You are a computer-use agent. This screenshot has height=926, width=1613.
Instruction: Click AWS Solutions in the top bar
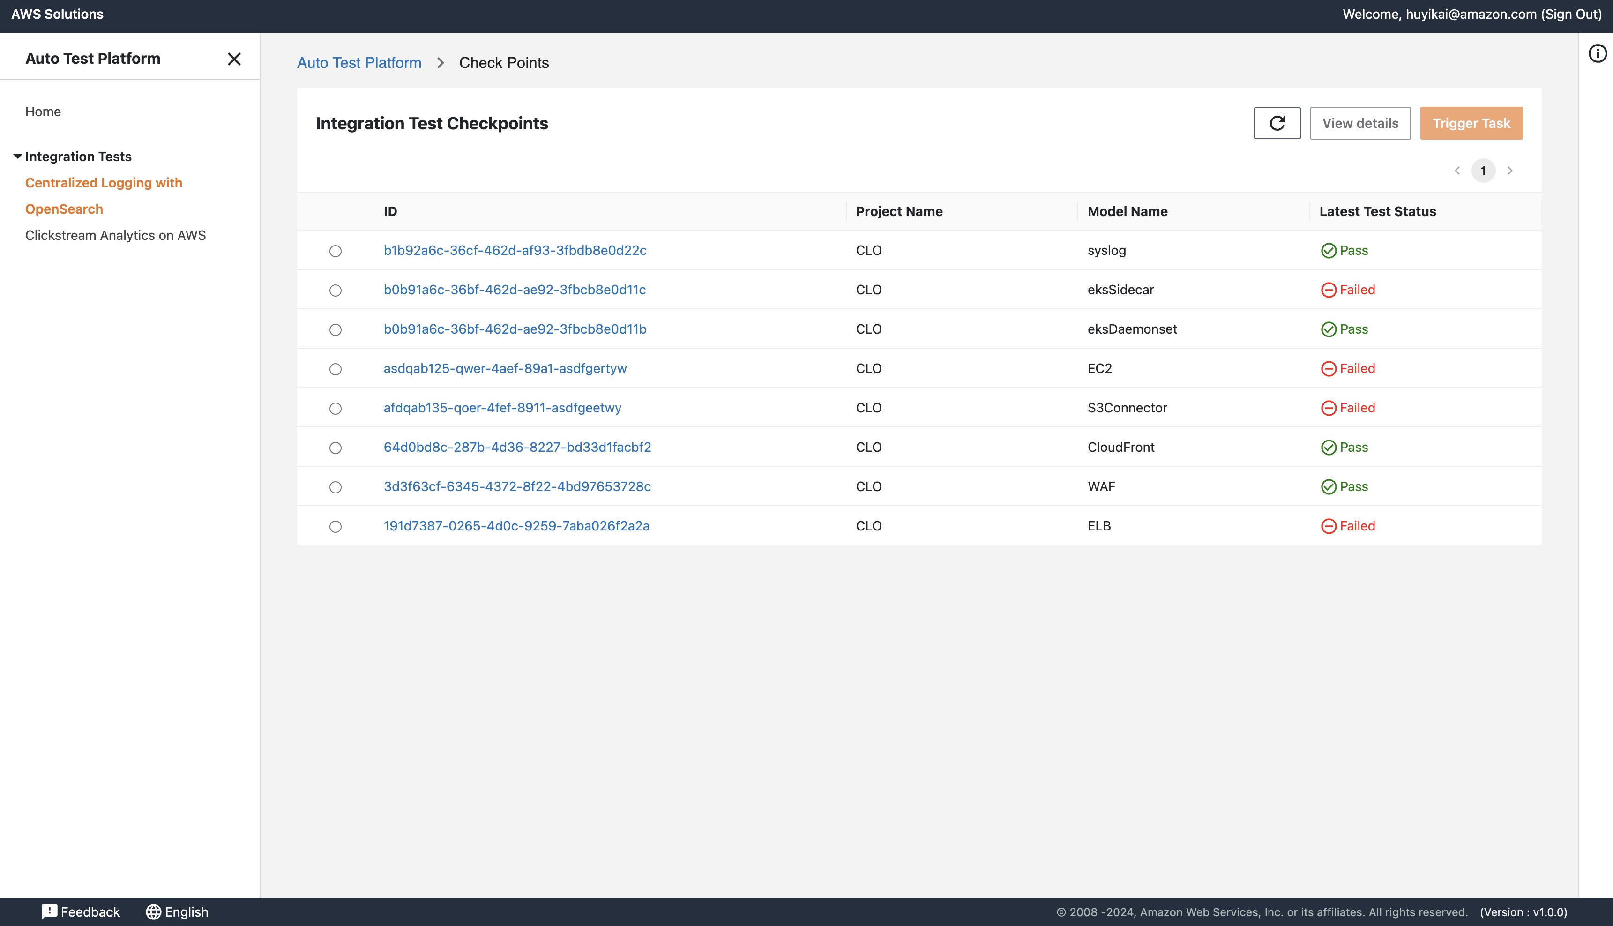point(57,14)
